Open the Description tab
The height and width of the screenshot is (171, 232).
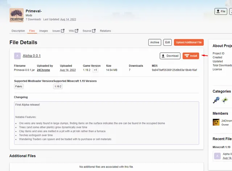coord(18,31)
